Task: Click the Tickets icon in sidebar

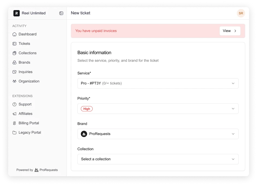Action: pyautogui.click(x=14, y=44)
